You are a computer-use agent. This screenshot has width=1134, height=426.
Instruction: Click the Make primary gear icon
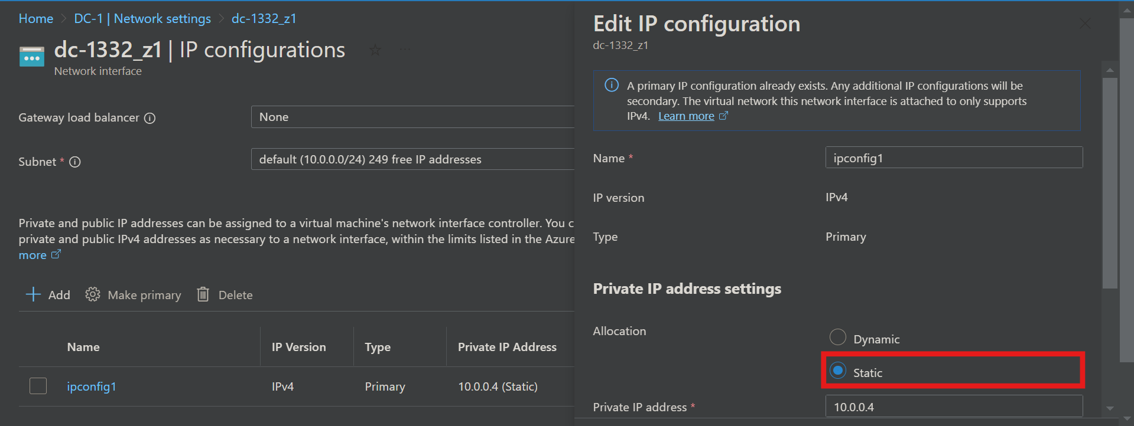(93, 294)
